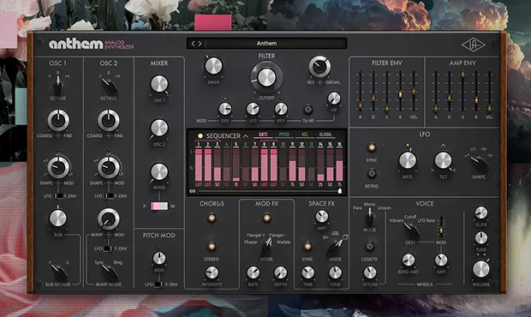The image size is (531, 317).
Task: Switch to the sequencer PITCH tab
Action: [283, 135]
